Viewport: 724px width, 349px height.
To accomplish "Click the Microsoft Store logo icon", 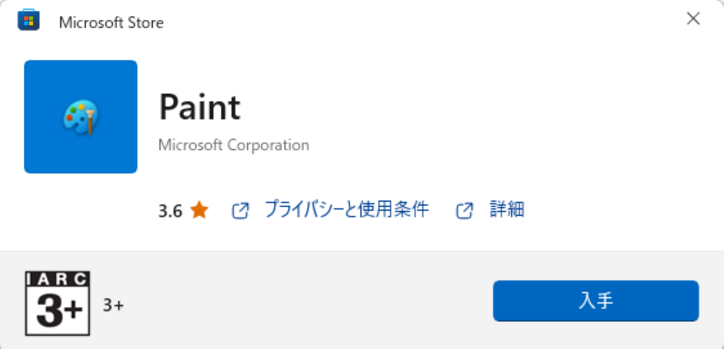I will click(29, 20).
